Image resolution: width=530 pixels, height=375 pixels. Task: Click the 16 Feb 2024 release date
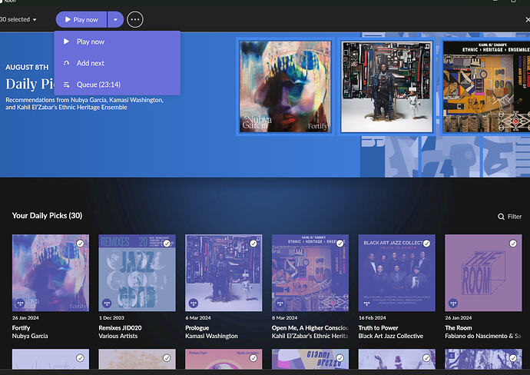372,318
